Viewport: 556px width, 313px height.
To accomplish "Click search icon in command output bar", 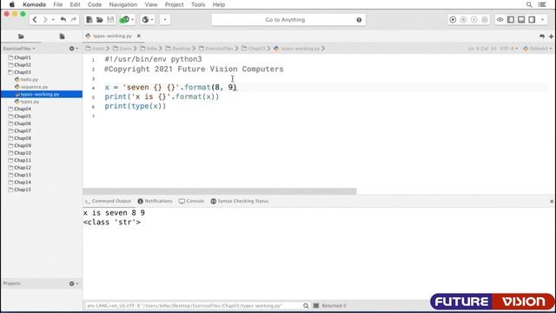I will coord(306,305).
